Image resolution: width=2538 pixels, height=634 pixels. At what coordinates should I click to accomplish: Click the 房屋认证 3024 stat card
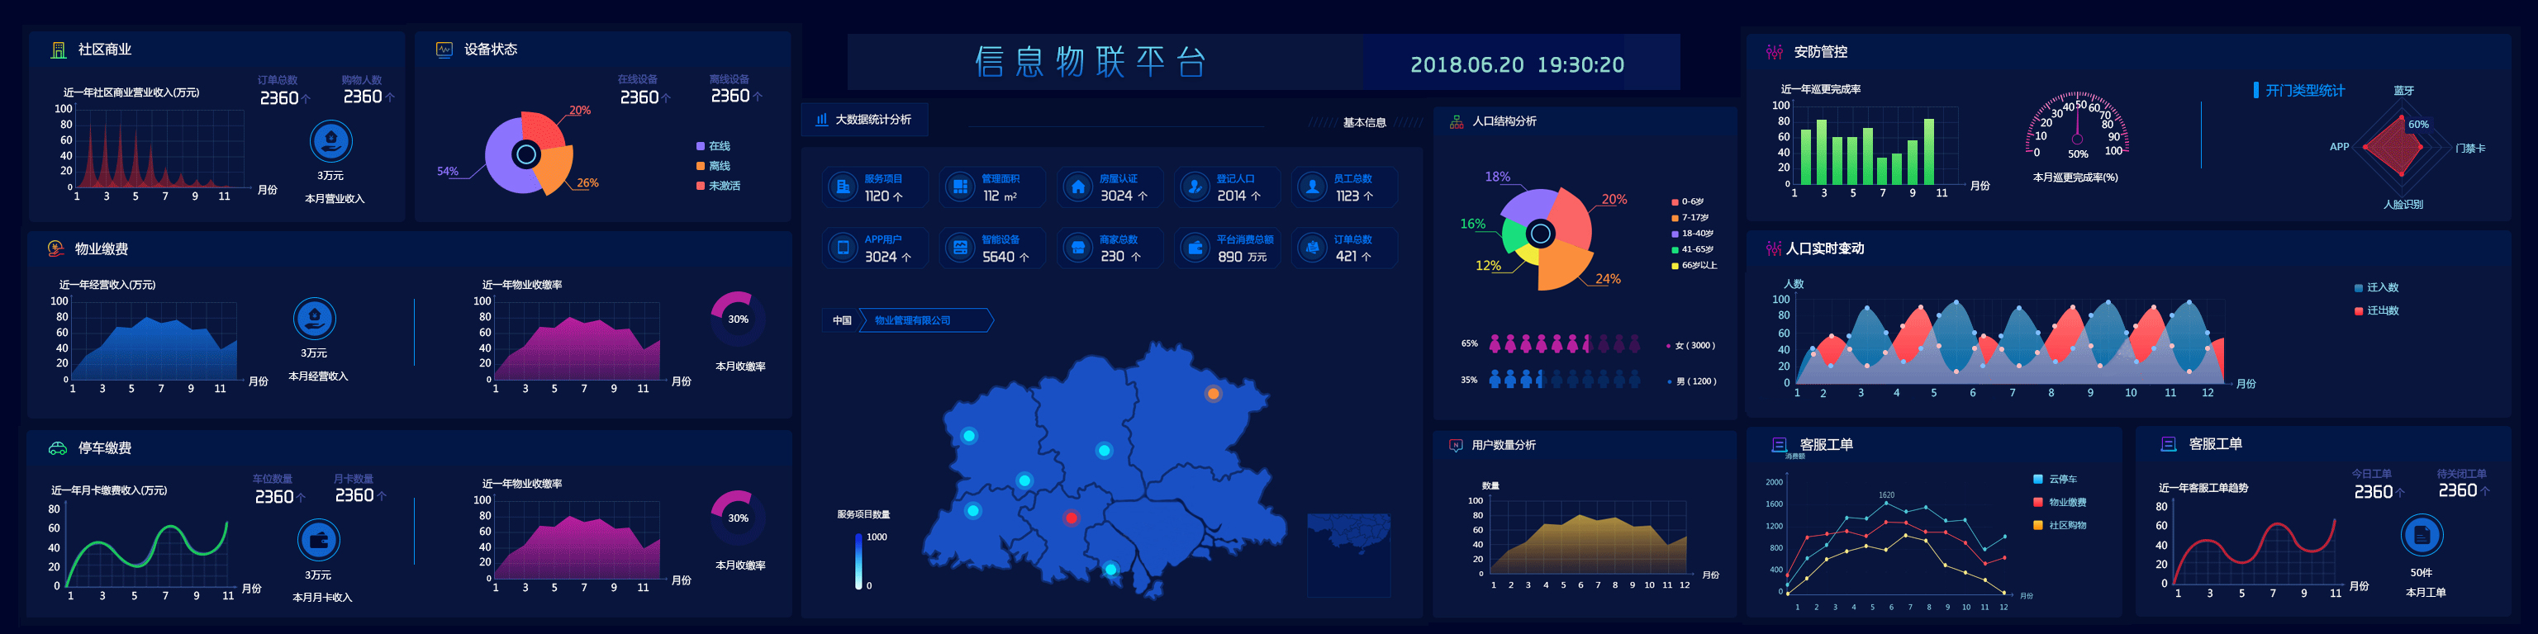point(1110,187)
